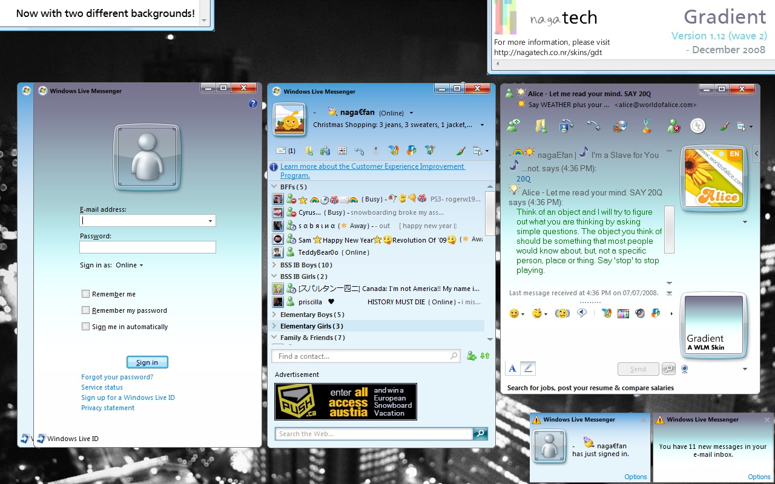Screen dimensions: 775x484
Task: Block this contact icon in Alice chat
Action: pos(673,126)
